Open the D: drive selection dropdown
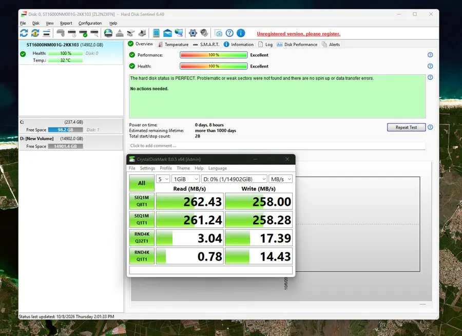 pos(234,179)
